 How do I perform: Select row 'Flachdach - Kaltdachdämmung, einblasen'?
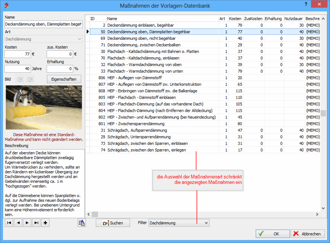(x=205, y=58)
